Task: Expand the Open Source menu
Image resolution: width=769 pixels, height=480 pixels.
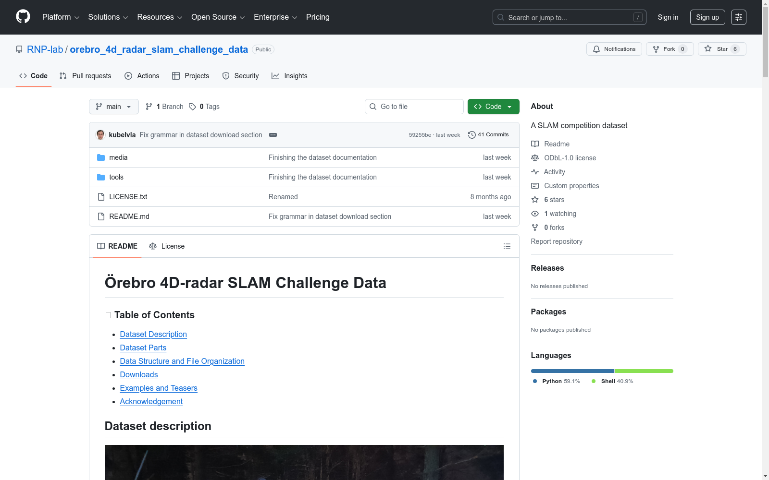Action: pos(218,17)
